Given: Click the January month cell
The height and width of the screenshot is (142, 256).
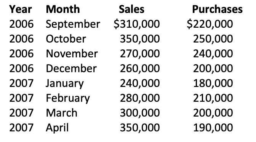Looking at the screenshot, I should tap(65, 84).
